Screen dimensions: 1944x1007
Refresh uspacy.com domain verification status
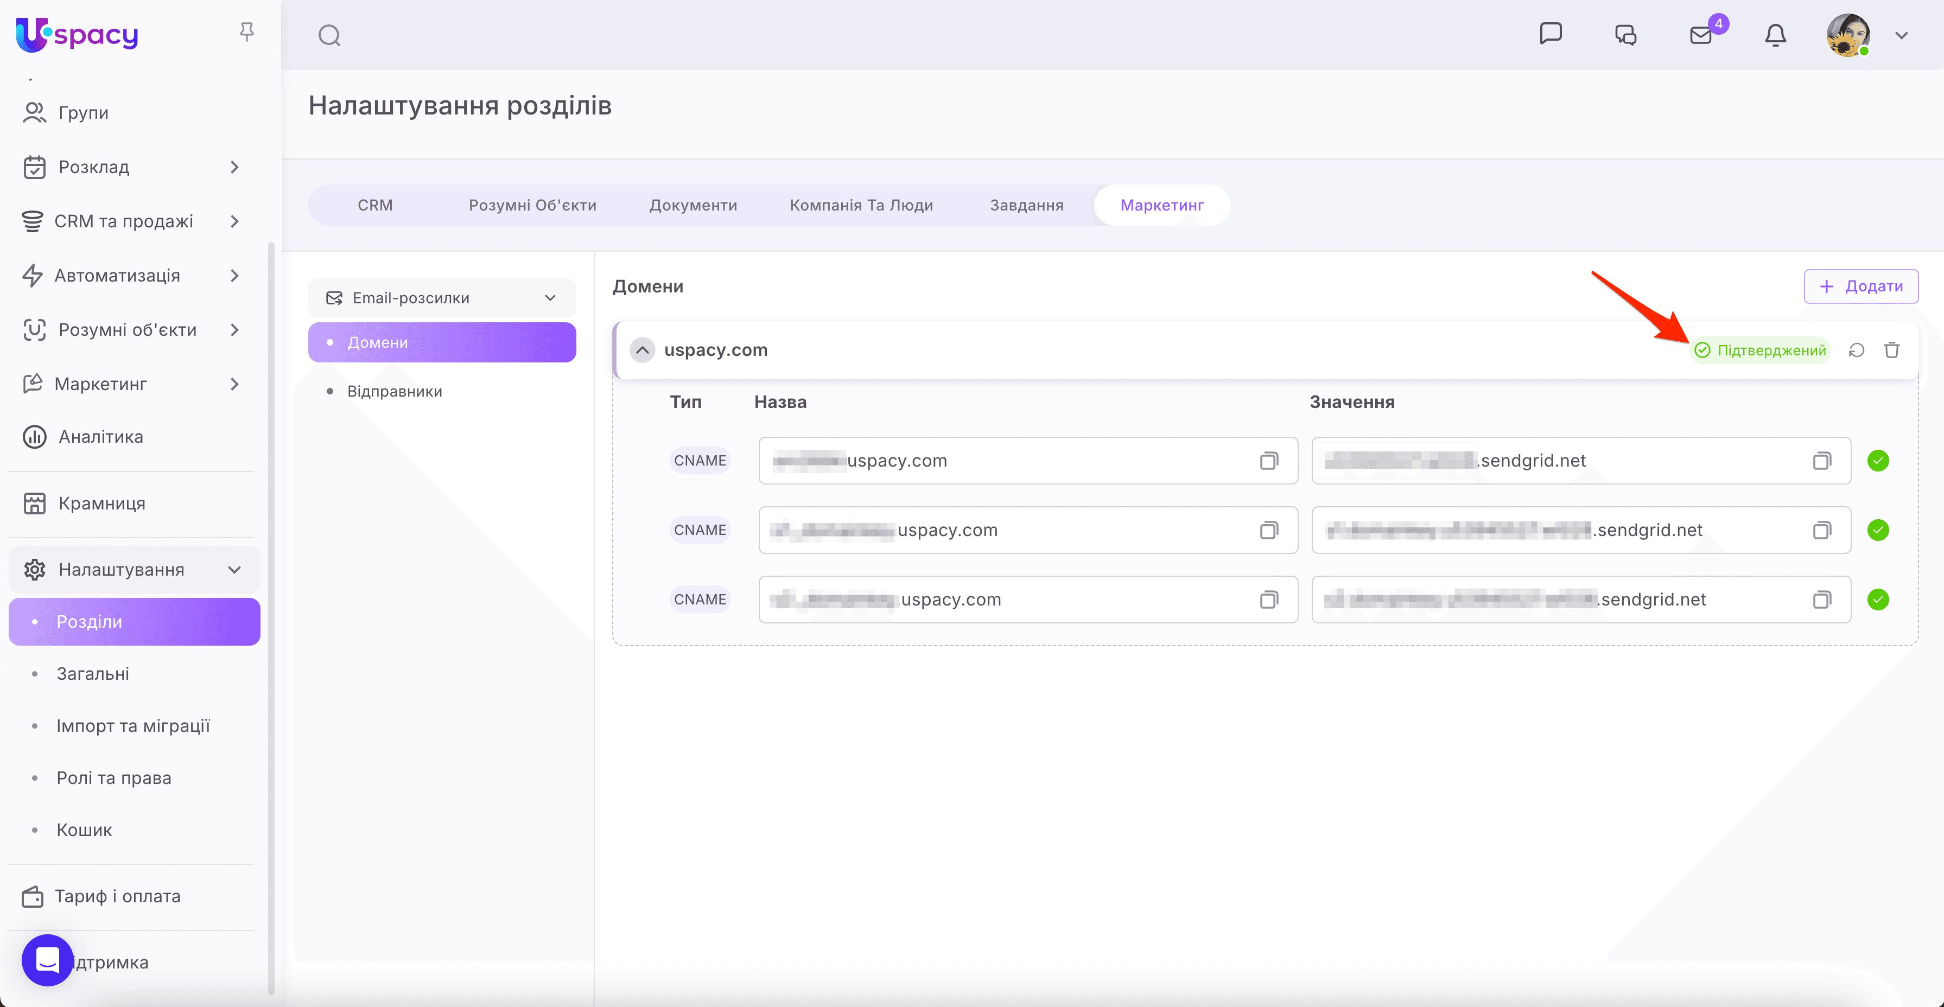click(1857, 350)
